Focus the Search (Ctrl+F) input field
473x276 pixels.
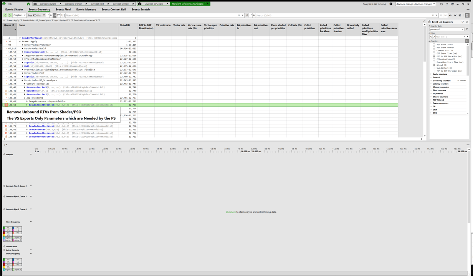pos(344,15)
